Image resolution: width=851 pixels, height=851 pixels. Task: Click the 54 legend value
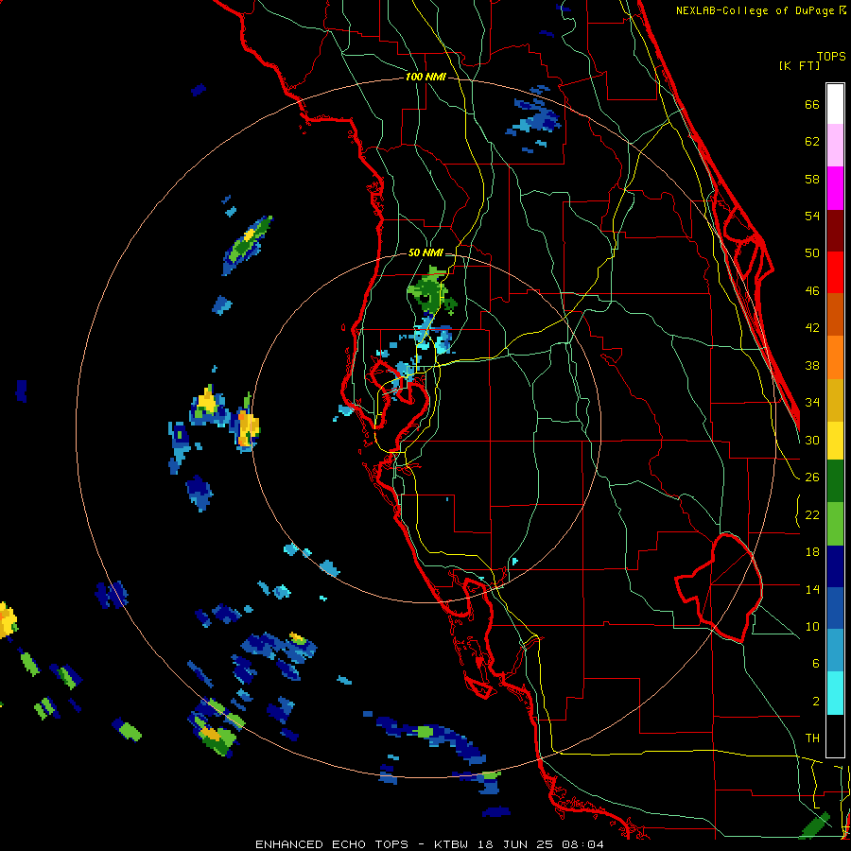pyautogui.click(x=812, y=216)
